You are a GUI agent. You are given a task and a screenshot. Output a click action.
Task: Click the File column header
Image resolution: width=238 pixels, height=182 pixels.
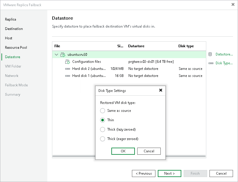[x=57, y=46]
